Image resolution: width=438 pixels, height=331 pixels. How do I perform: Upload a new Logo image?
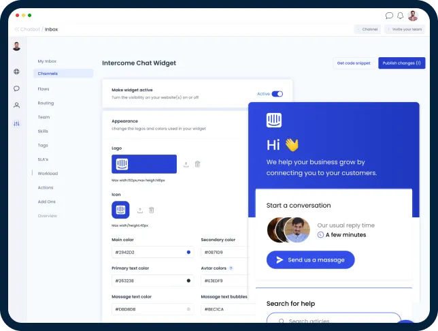[186, 164]
